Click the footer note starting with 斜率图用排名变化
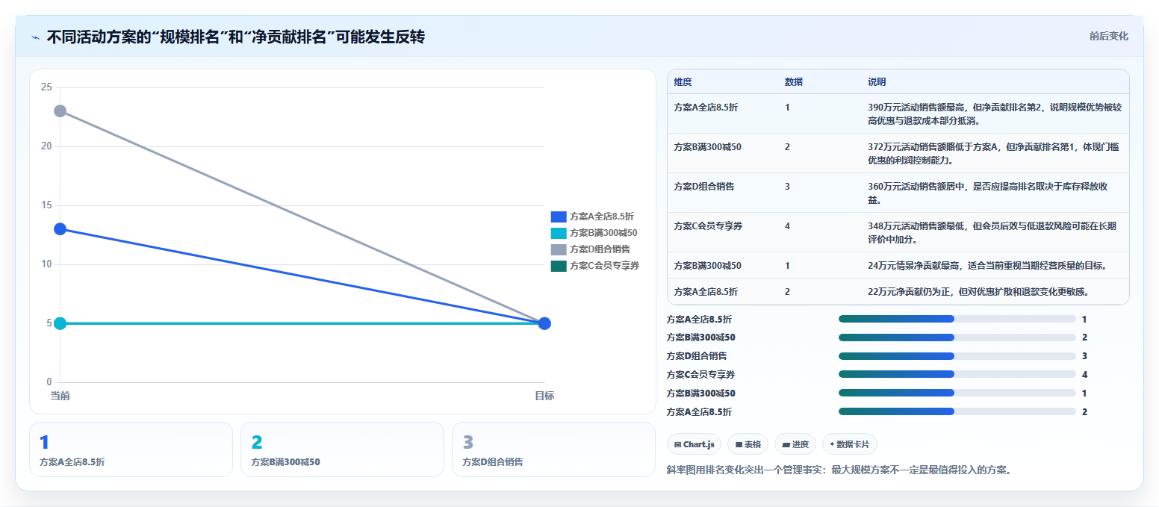The image size is (1159, 507). [x=839, y=470]
